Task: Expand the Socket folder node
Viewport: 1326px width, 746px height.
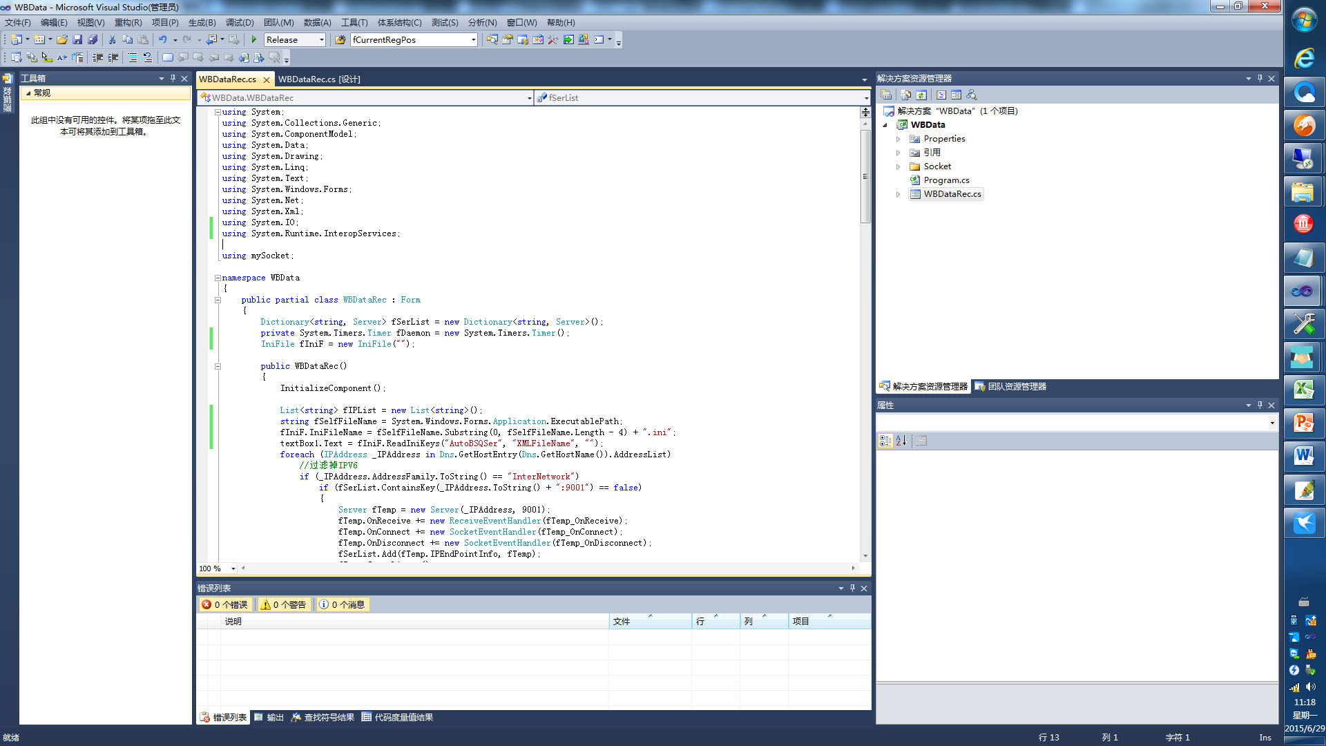Action: pos(898,166)
